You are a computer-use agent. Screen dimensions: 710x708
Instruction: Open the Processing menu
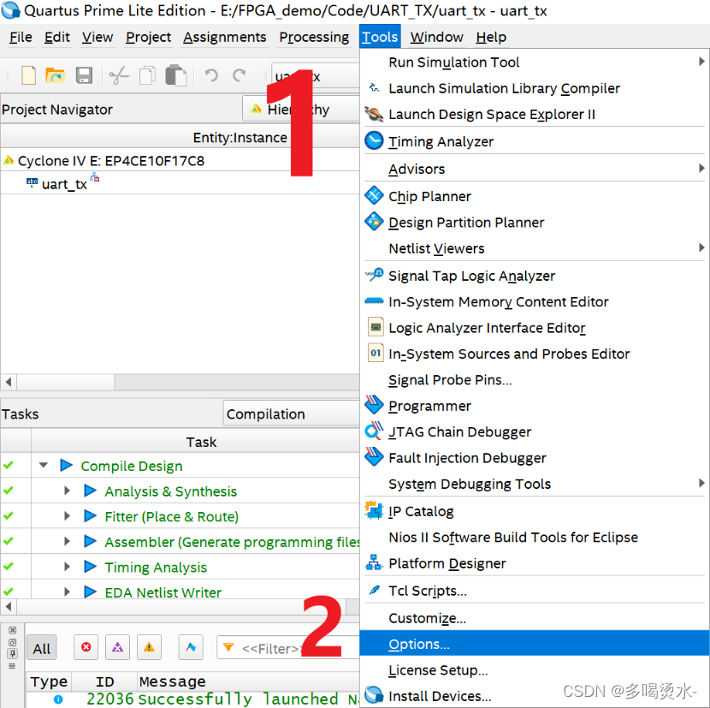(x=314, y=37)
